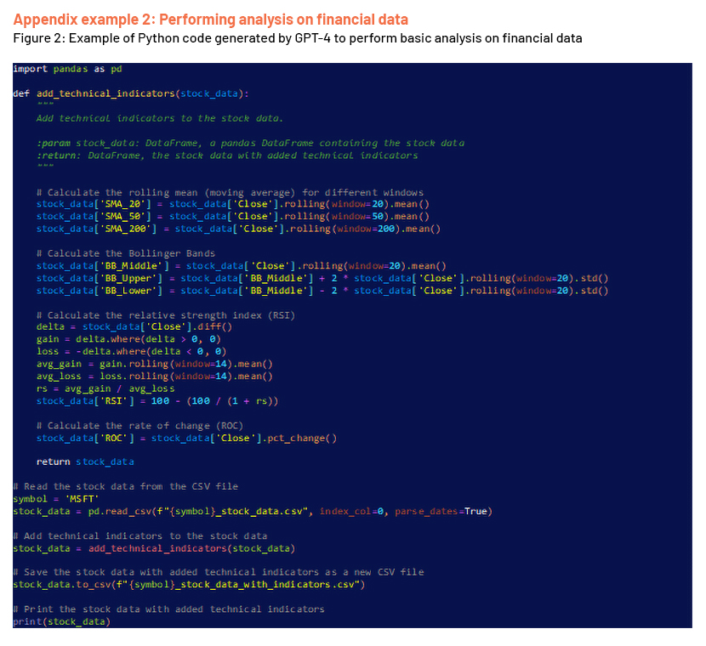Viewport: 706px width, 646px height.
Task: Click the line assigning stock_data['SMA_20']
Action: pos(233,204)
